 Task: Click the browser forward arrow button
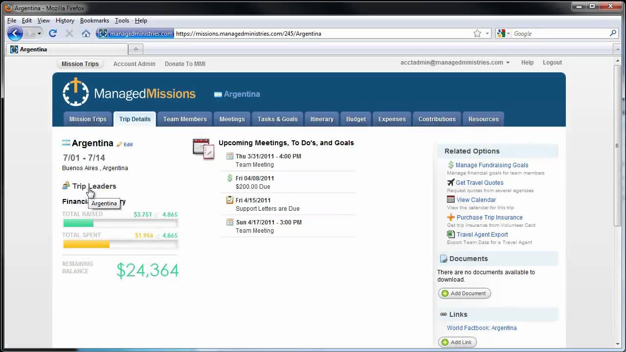point(30,33)
